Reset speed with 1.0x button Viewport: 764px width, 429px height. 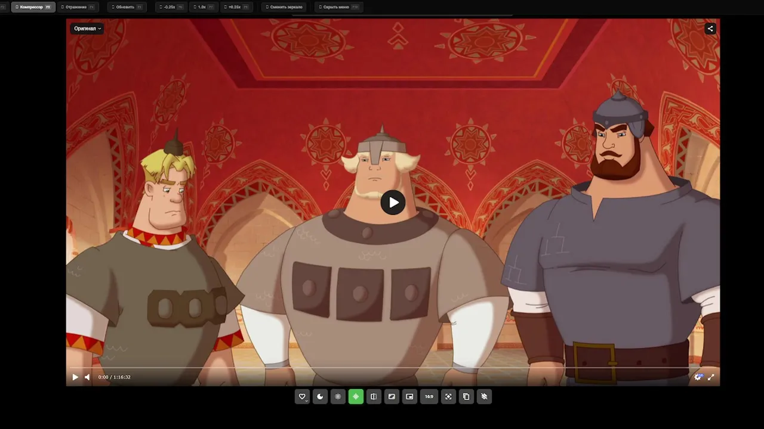click(x=204, y=7)
